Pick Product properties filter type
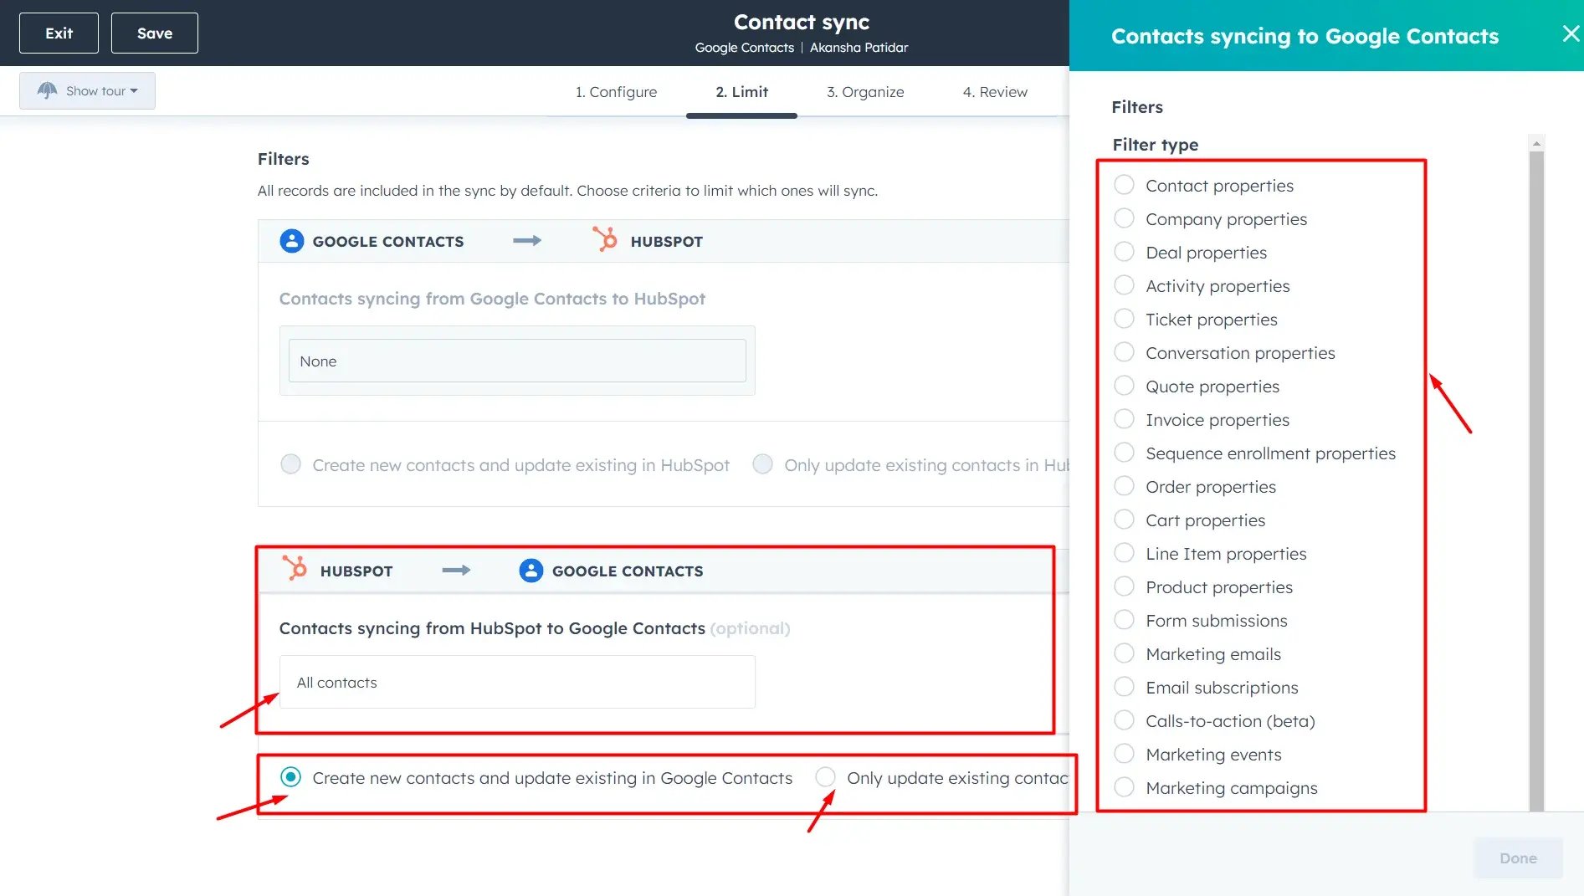The image size is (1584, 896). pos(1124,586)
